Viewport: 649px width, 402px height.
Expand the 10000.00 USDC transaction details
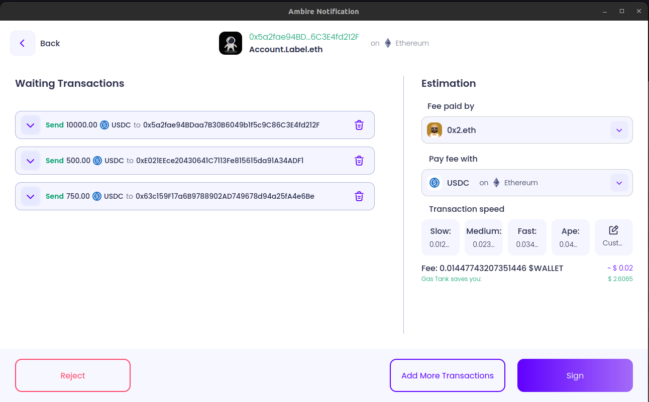(31, 125)
